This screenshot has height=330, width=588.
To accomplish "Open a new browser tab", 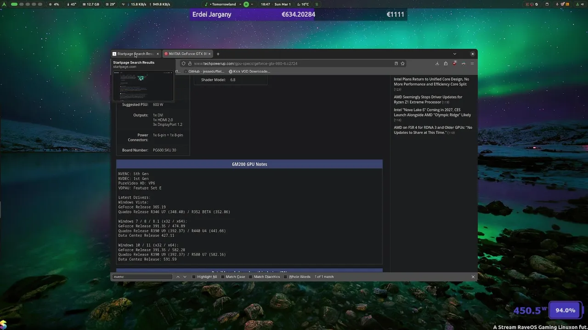I will tap(218, 54).
